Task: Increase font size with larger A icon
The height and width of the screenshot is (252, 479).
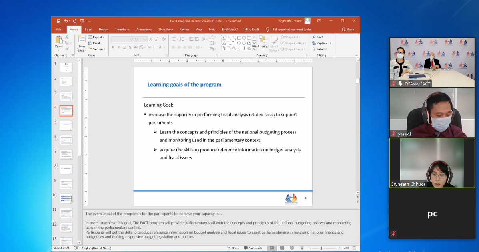Action: (151, 39)
